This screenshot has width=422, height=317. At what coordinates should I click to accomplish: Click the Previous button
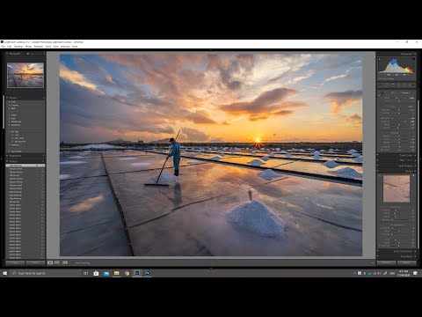pyautogui.click(x=386, y=262)
